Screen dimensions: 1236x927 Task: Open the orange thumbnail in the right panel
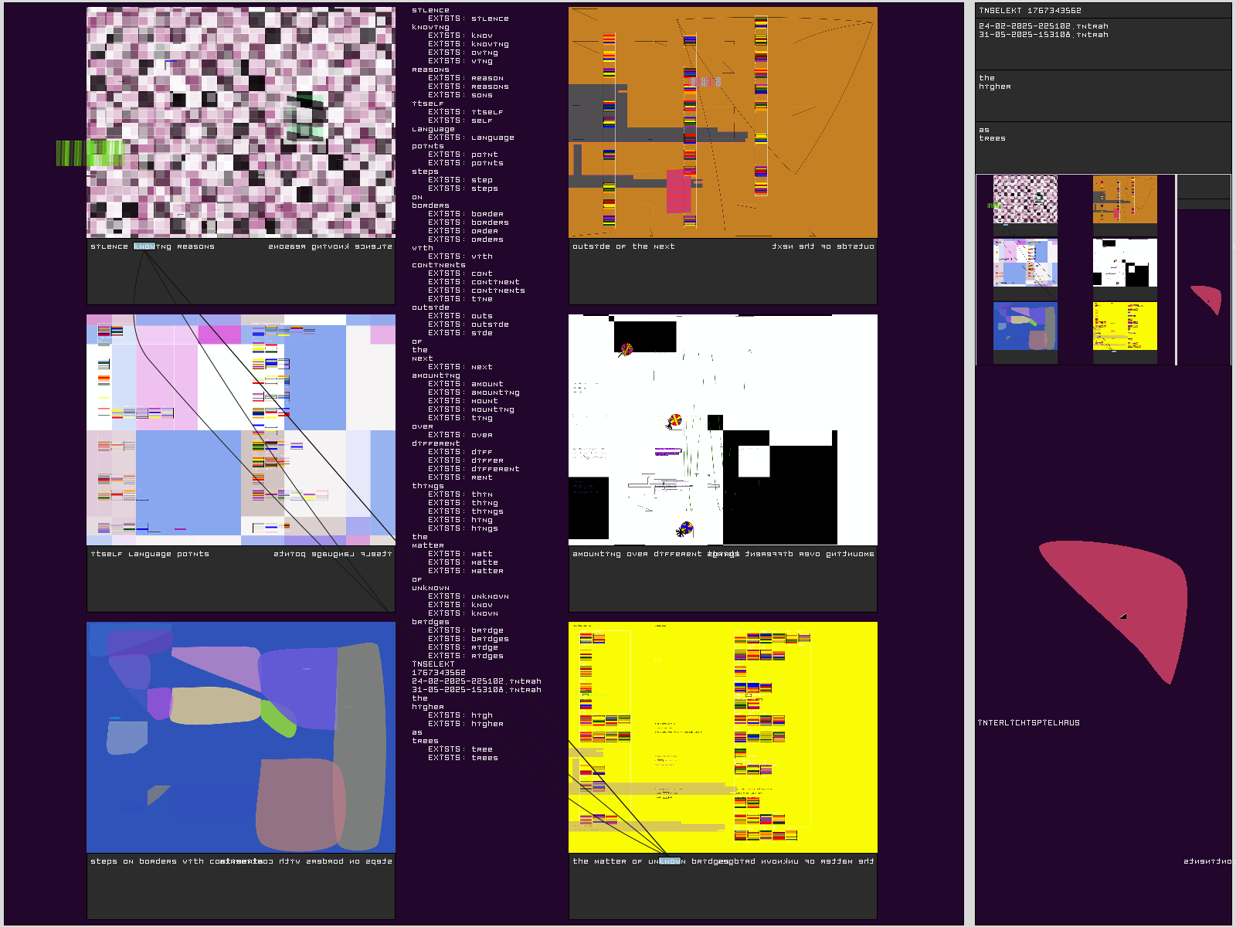click(1125, 199)
